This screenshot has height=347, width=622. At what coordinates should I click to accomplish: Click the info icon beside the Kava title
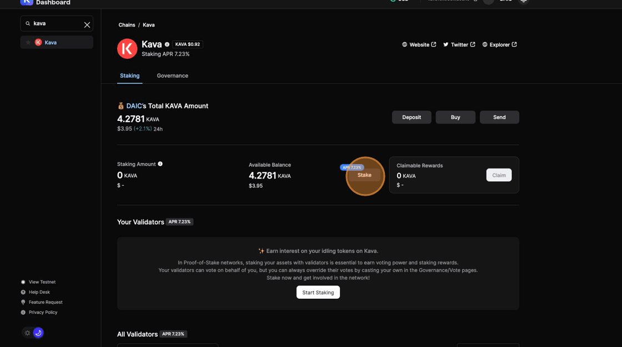pyautogui.click(x=167, y=44)
